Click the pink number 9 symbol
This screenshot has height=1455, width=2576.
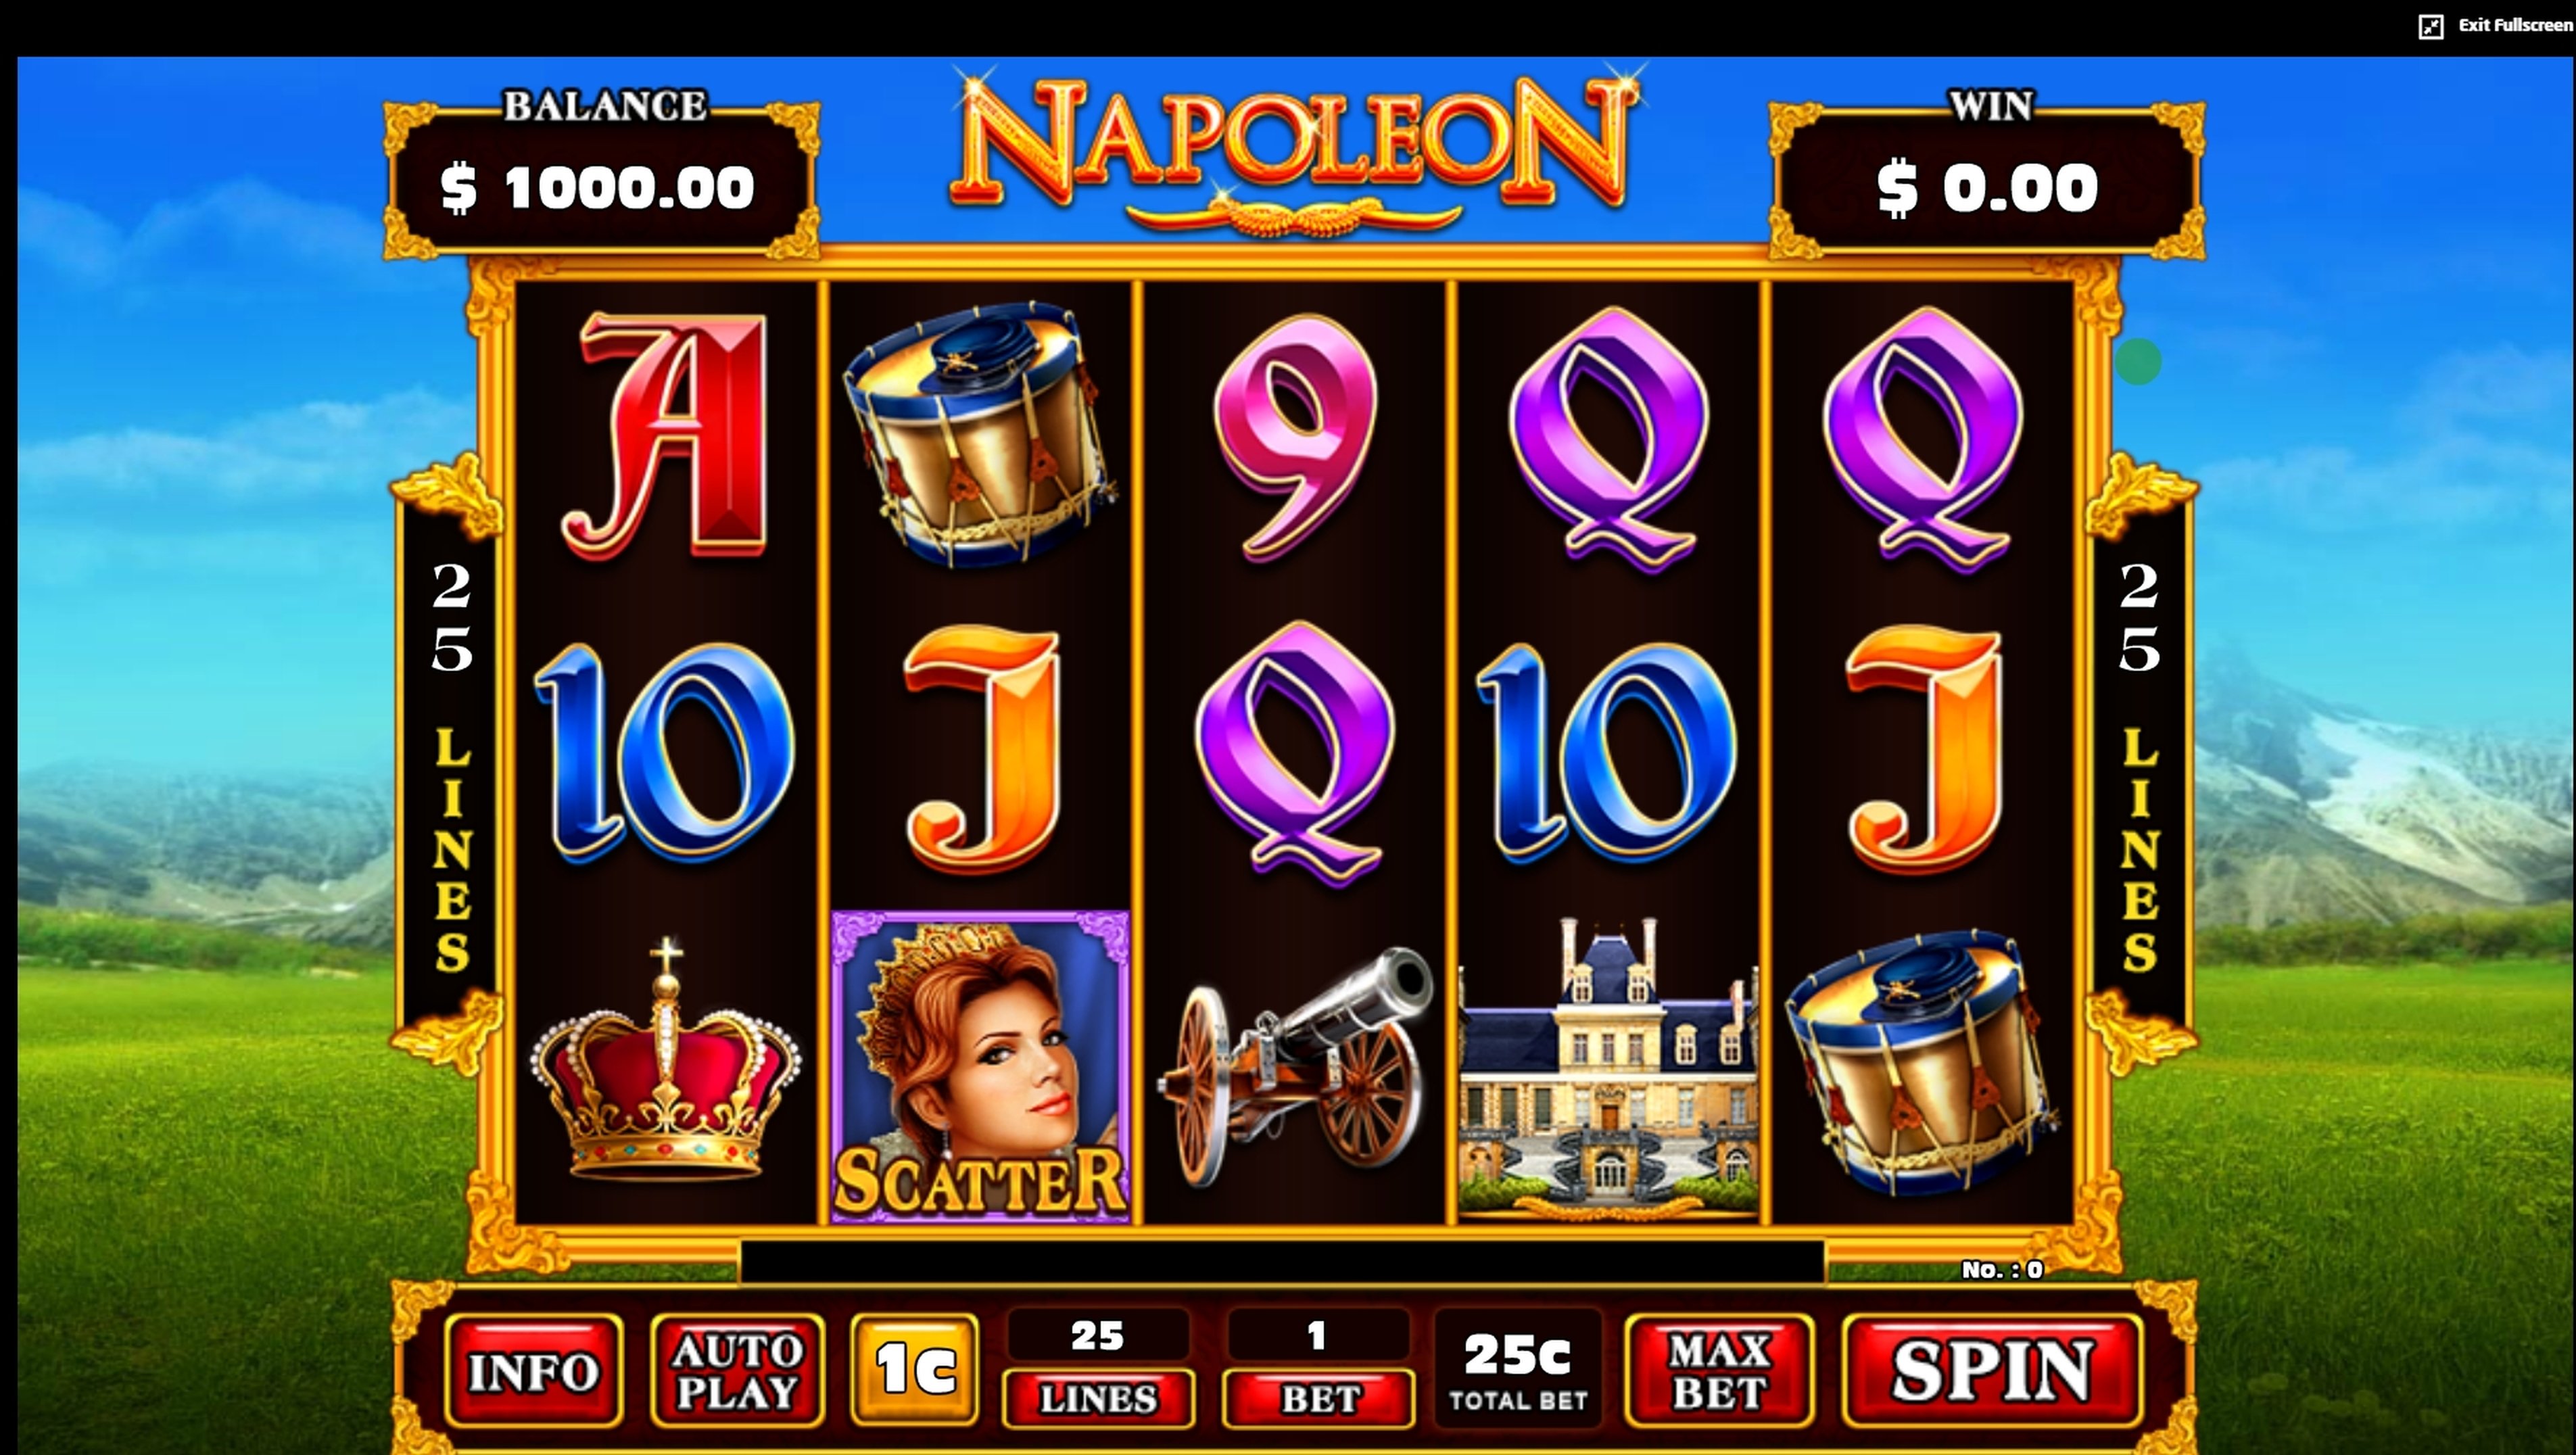tap(1296, 437)
